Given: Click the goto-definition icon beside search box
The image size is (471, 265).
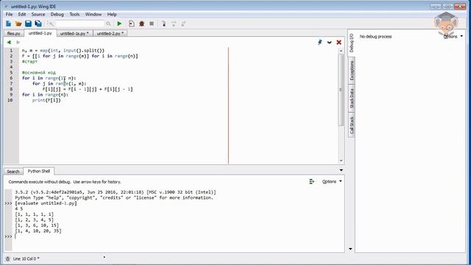Looking at the screenshot, I should [x=51, y=24].
